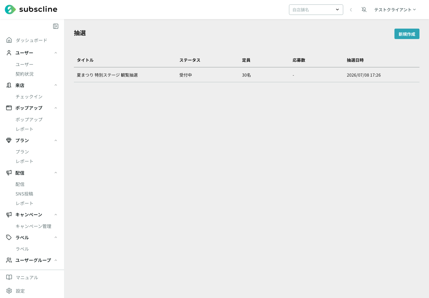Open キャンペーン管理 page

[x=33, y=226]
